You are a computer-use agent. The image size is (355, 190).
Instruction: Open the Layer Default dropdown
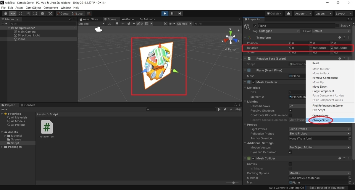[x=331, y=31]
